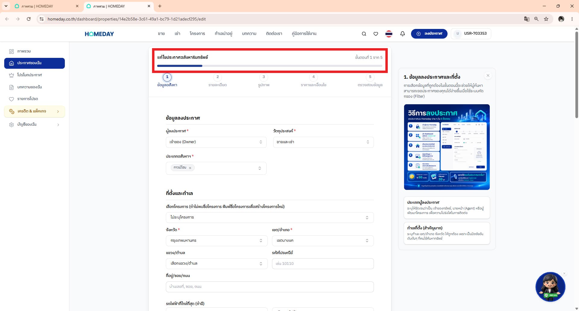Open ภาพรวม overview in sidebar

pos(34,51)
